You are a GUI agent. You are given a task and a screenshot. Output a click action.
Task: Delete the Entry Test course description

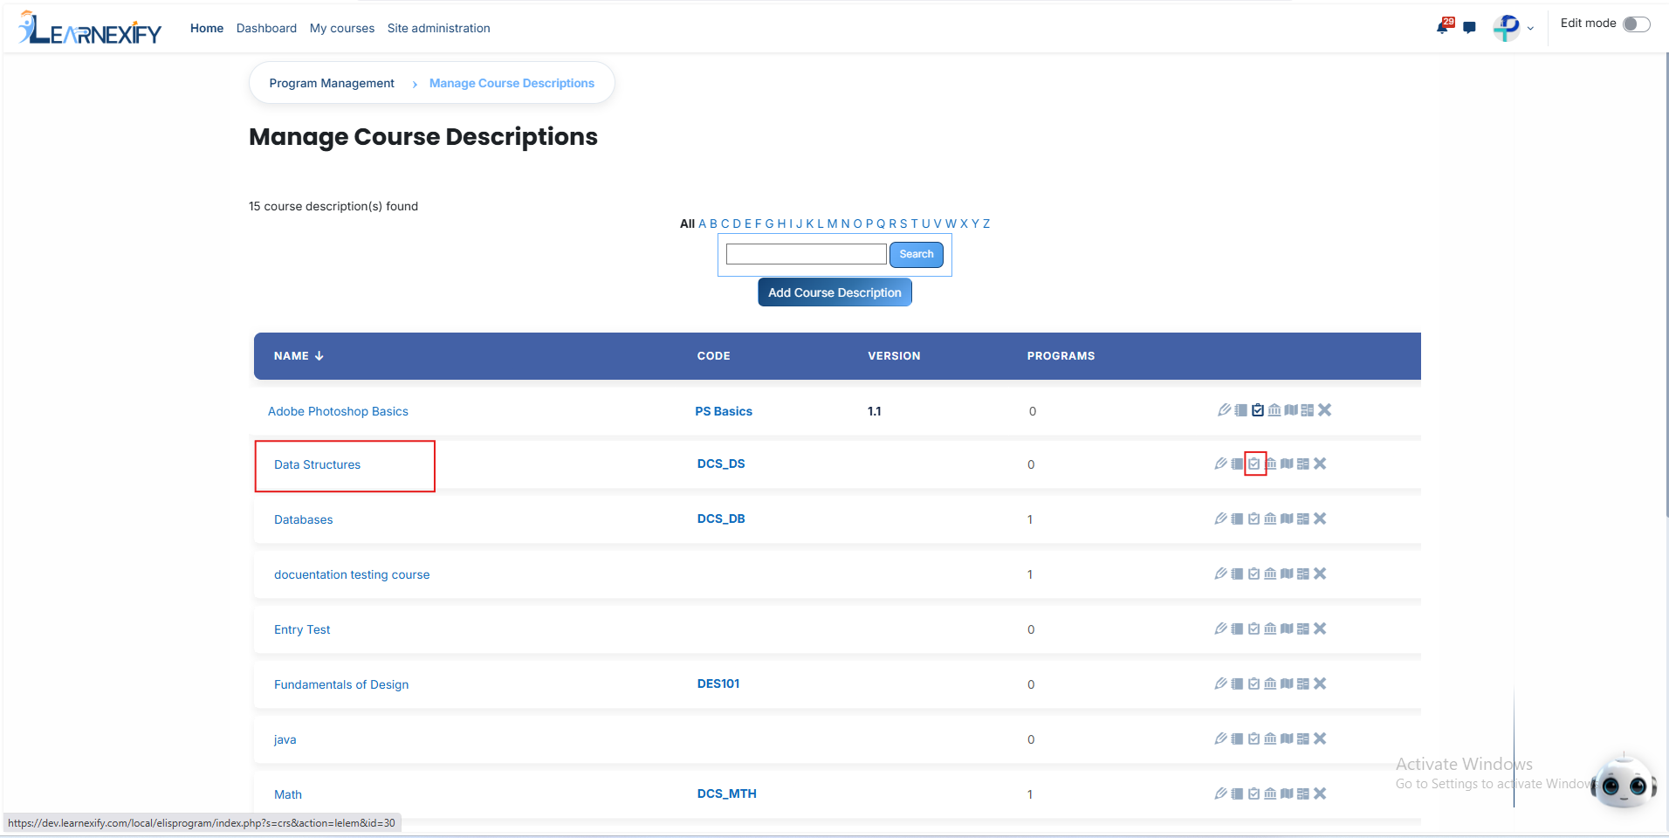[1320, 628]
